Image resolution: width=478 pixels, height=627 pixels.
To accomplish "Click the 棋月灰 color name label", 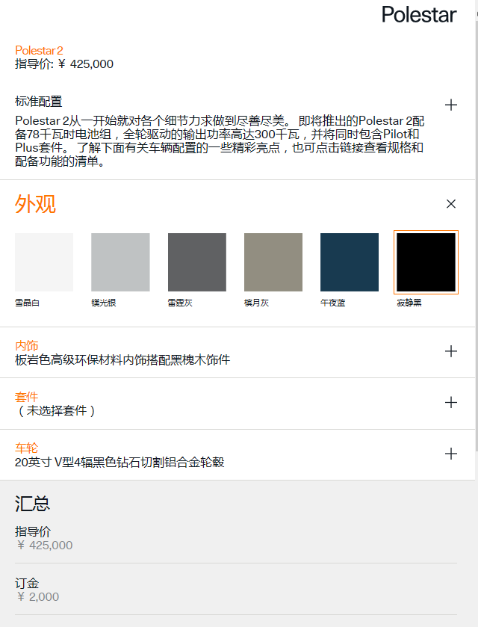I will [255, 303].
